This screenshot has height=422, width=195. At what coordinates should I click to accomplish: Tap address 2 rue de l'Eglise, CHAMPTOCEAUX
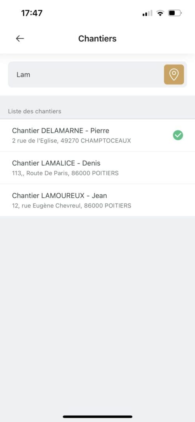point(72,141)
